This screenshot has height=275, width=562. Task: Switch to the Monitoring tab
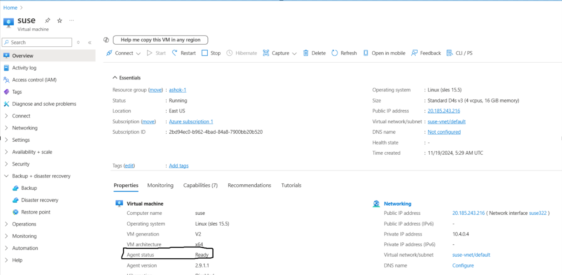pyautogui.click(x=160, y=185)
